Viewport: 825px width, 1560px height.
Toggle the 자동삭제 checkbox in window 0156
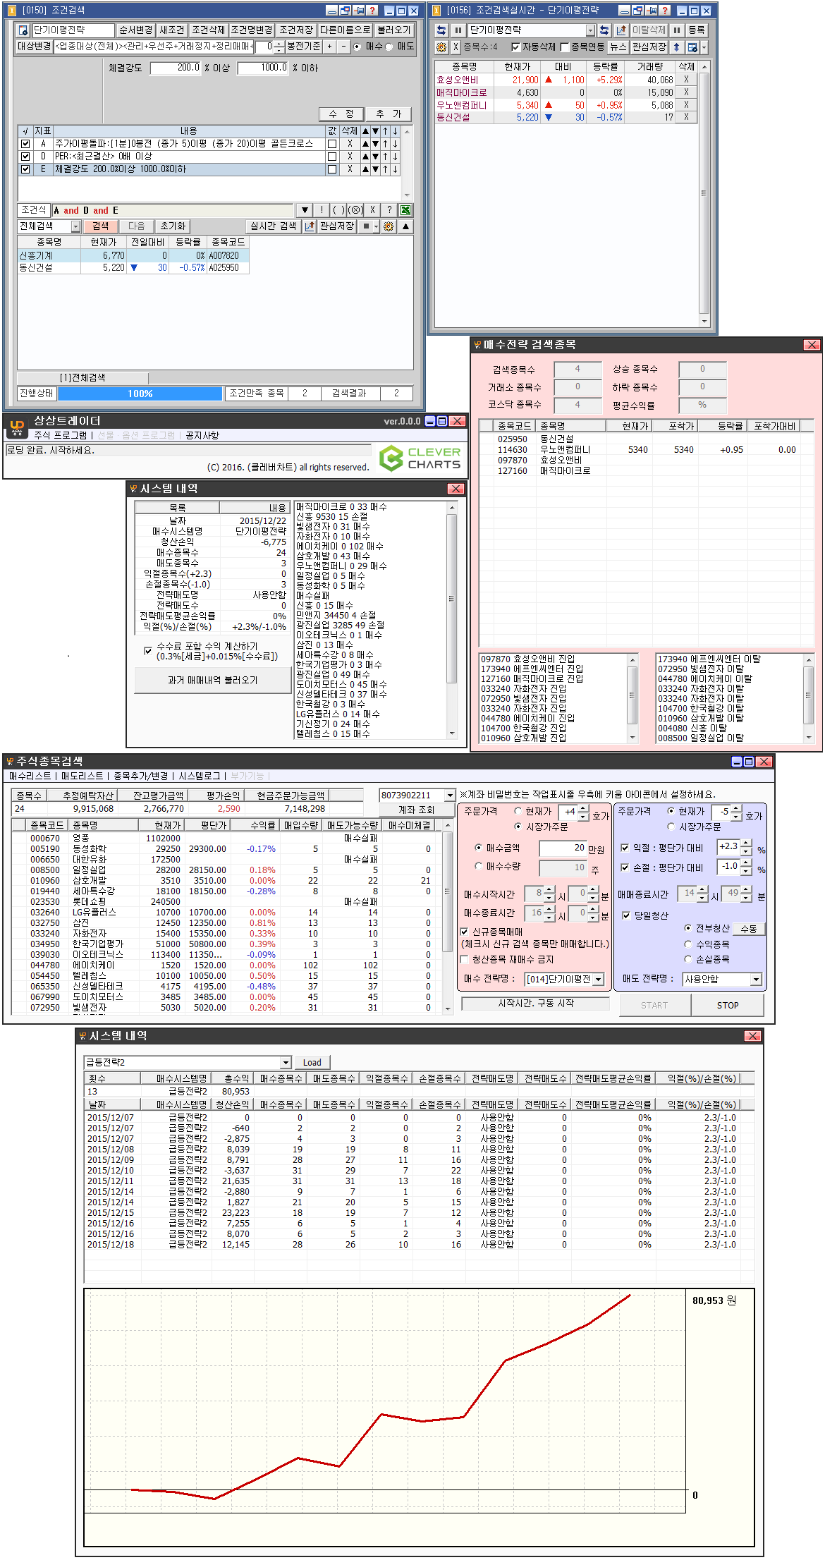(x=516, y=47)
